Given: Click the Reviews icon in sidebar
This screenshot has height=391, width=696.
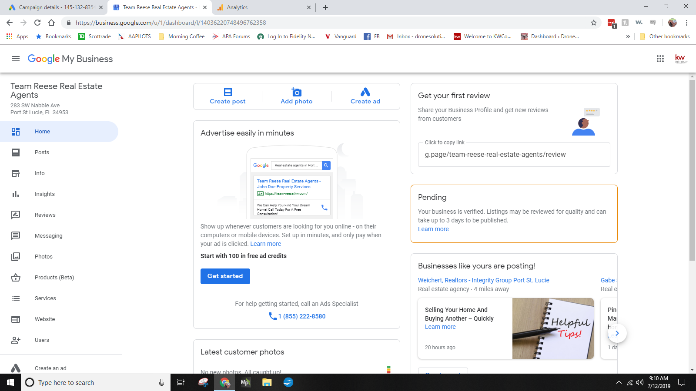Looking at the screenshot, I should point(16,215).
